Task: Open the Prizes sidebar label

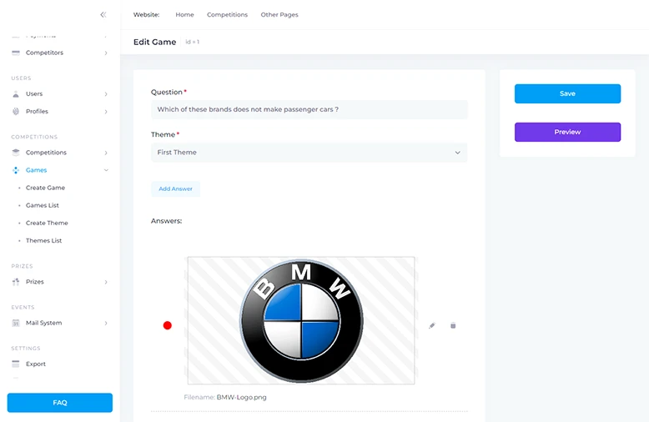Action: pos(35,282)
